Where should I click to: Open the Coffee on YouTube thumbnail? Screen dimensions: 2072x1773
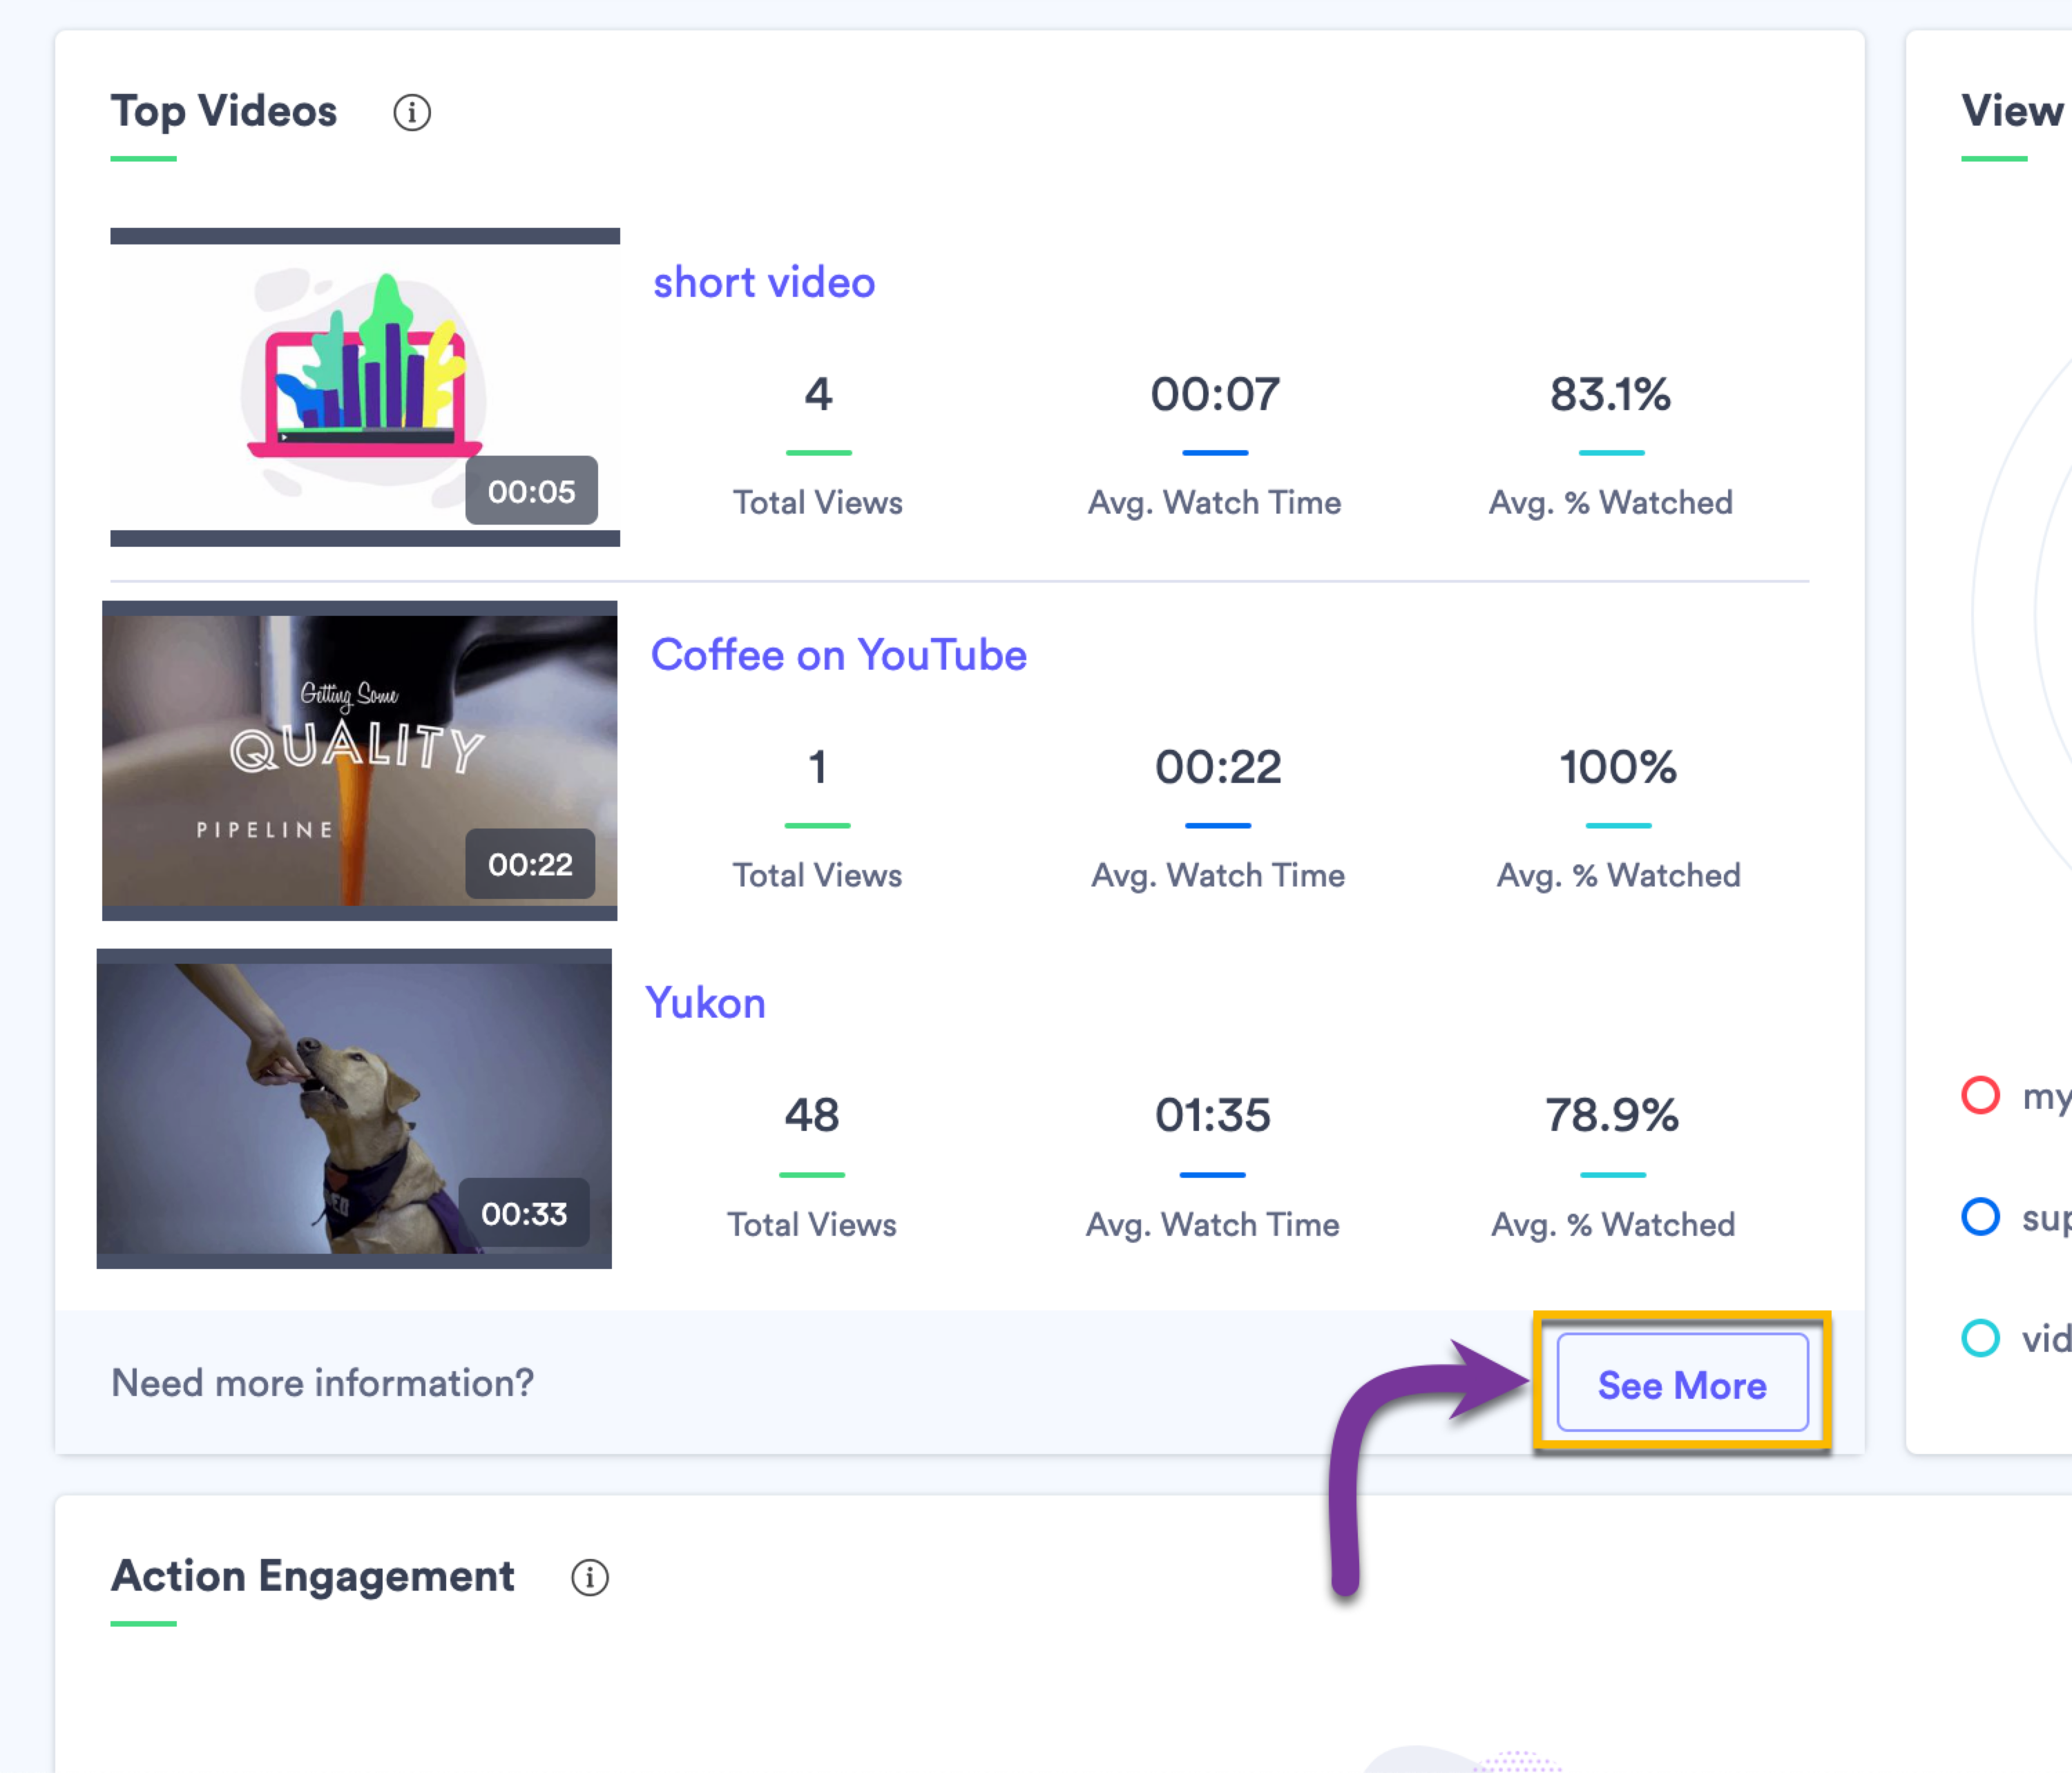click(360, 761)
